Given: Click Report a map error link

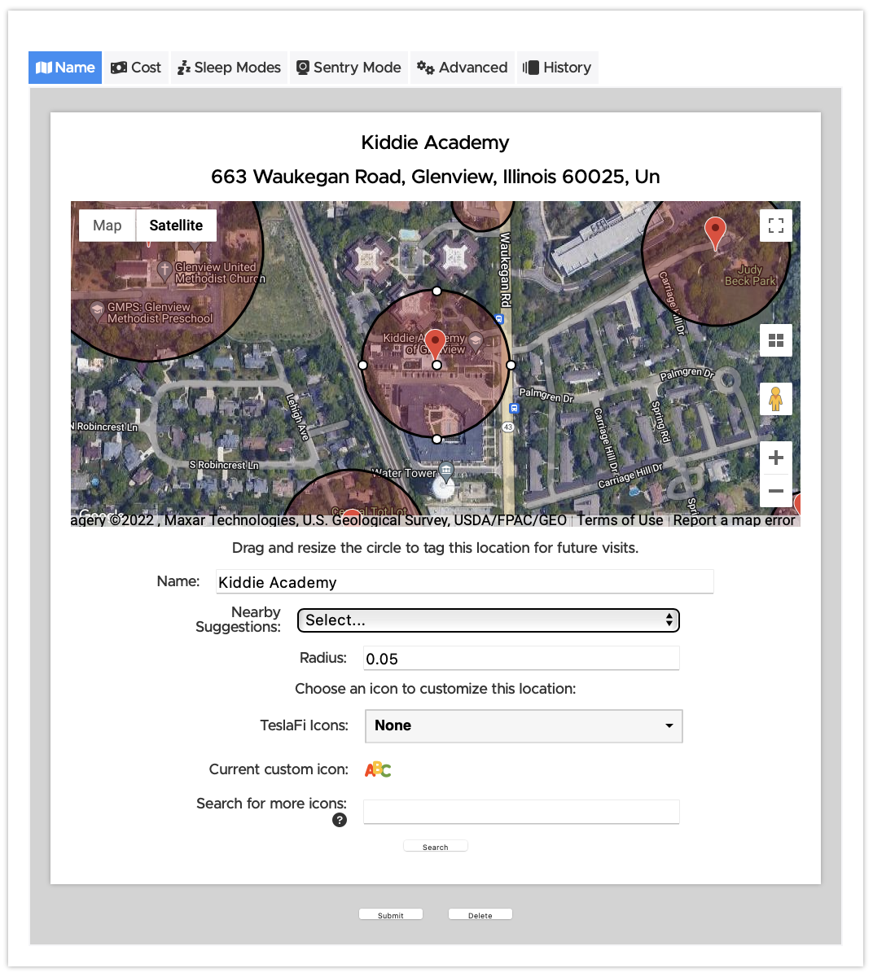Looking at the screenshot, I should tap(734, 520).
